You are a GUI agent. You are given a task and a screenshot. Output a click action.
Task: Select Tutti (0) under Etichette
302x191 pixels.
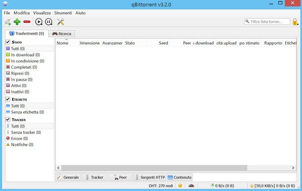pos(30,106)
